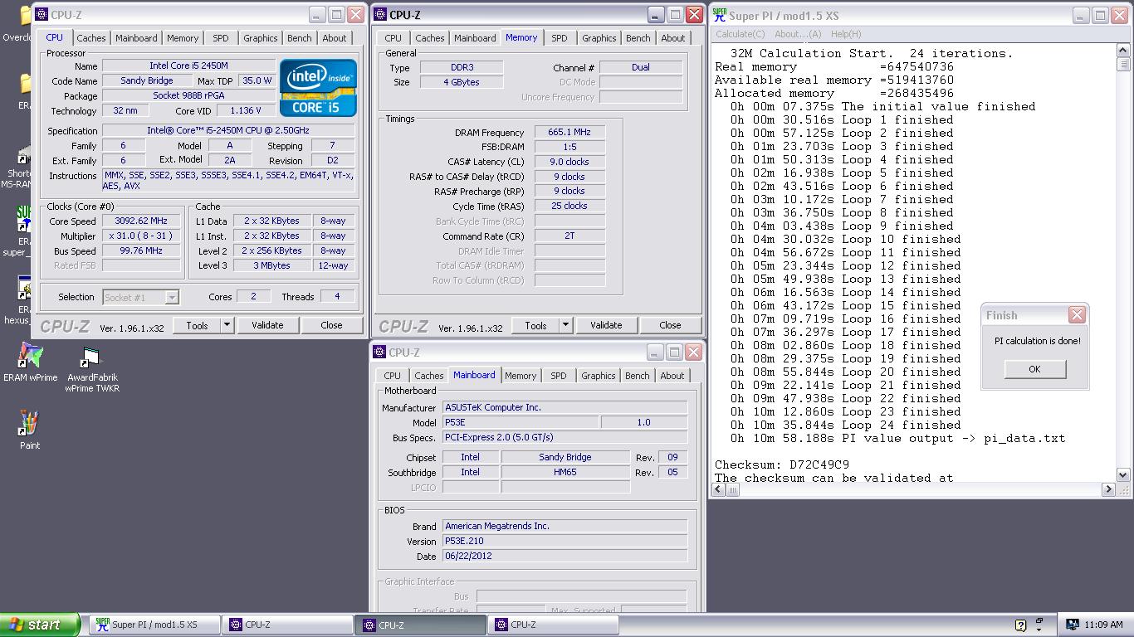Viewport: 1134px width, 637px height.
Task: Switch to Bench tab in CPU-Z CPU window
Action: point(300,38)
